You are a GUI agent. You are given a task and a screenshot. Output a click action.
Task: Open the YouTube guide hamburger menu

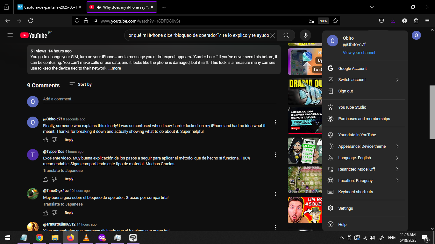pyautogui.click(x=10, y=35)
